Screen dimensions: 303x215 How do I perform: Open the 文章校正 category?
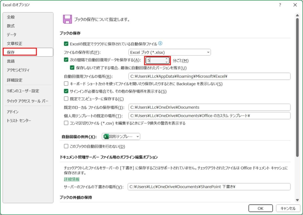(15, 43)
